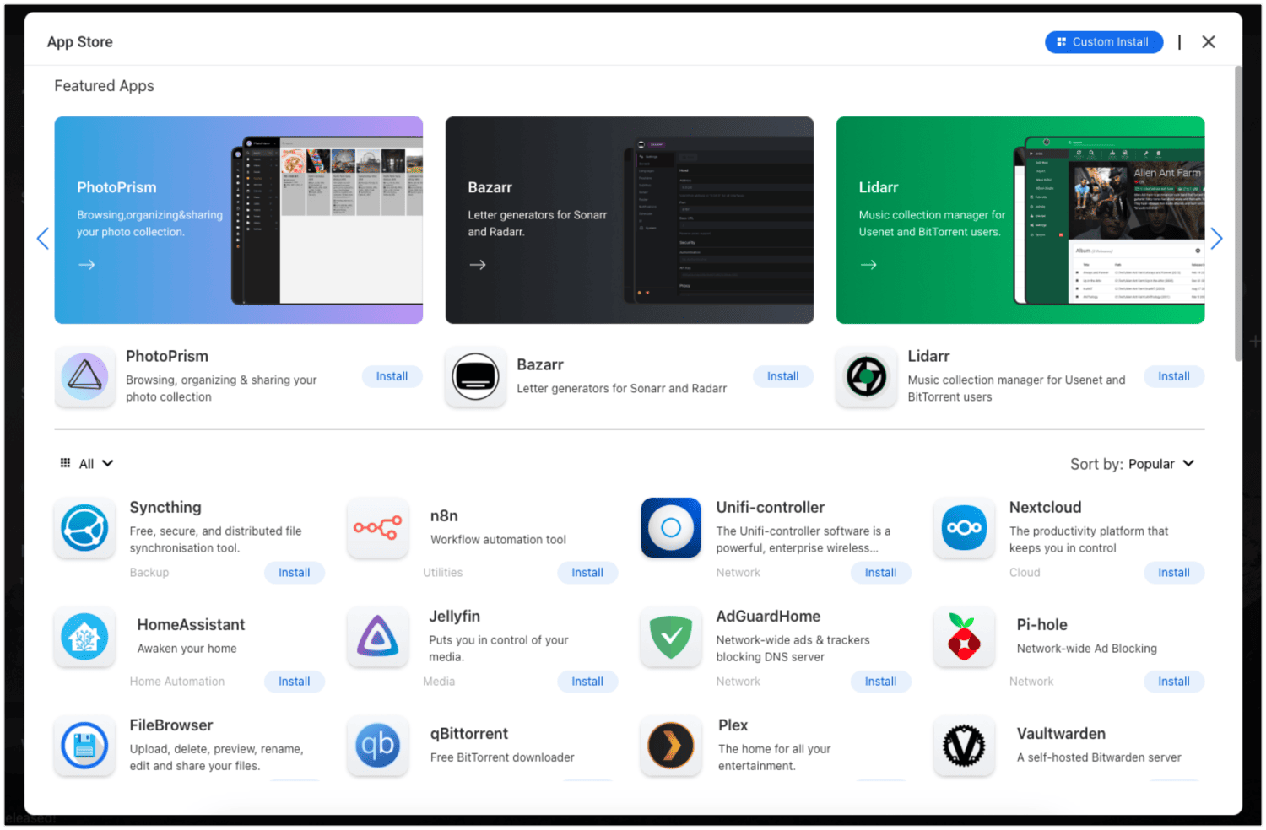Open the PhotoPrism featured banner

pyautogui.click(x=239, y=220)
